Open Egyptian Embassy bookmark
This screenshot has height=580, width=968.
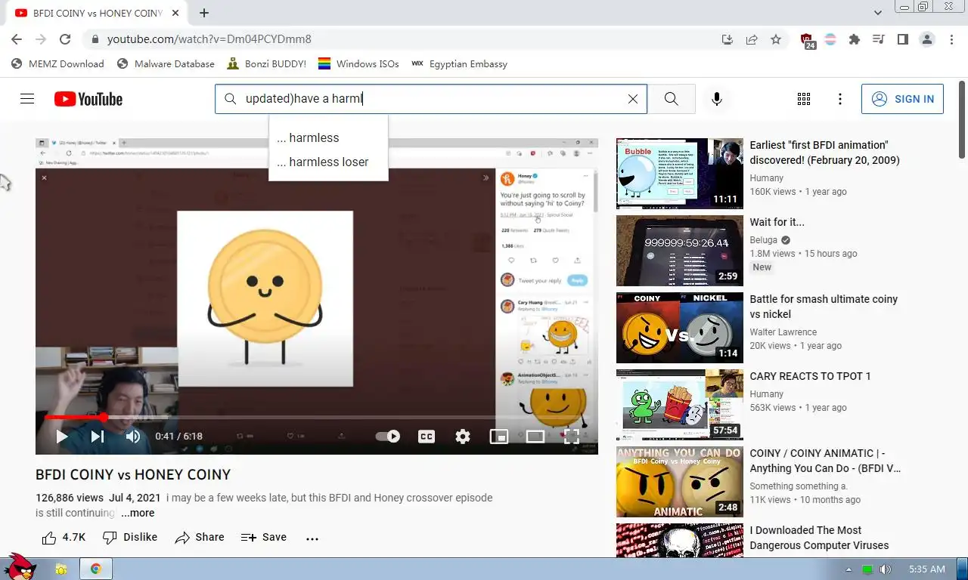pos(459,63)
